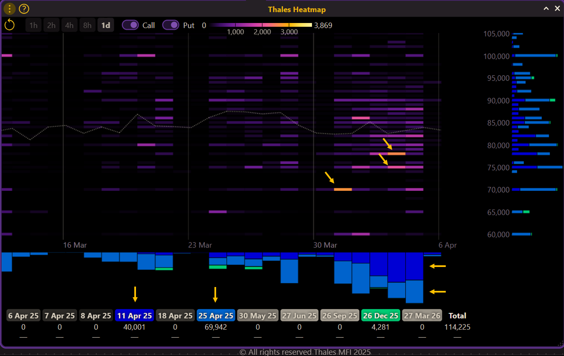Click the help question mark icon

pos(24,9)
